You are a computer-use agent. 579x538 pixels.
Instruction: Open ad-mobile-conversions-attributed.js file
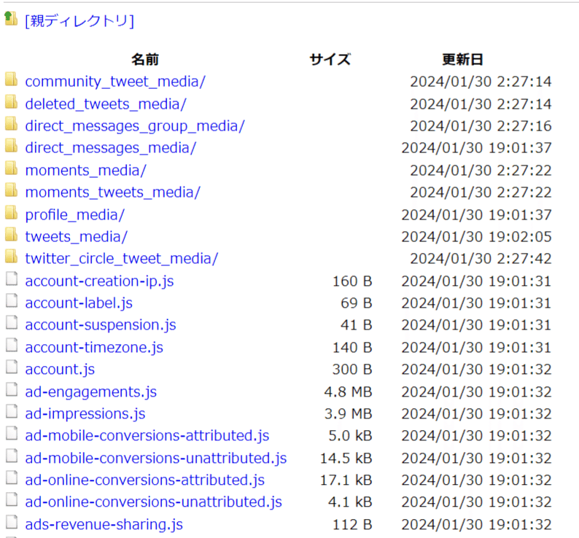tap(147, 436)
